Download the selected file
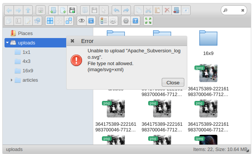The height and width of the screenshot is (154, 252). [94, 10]
